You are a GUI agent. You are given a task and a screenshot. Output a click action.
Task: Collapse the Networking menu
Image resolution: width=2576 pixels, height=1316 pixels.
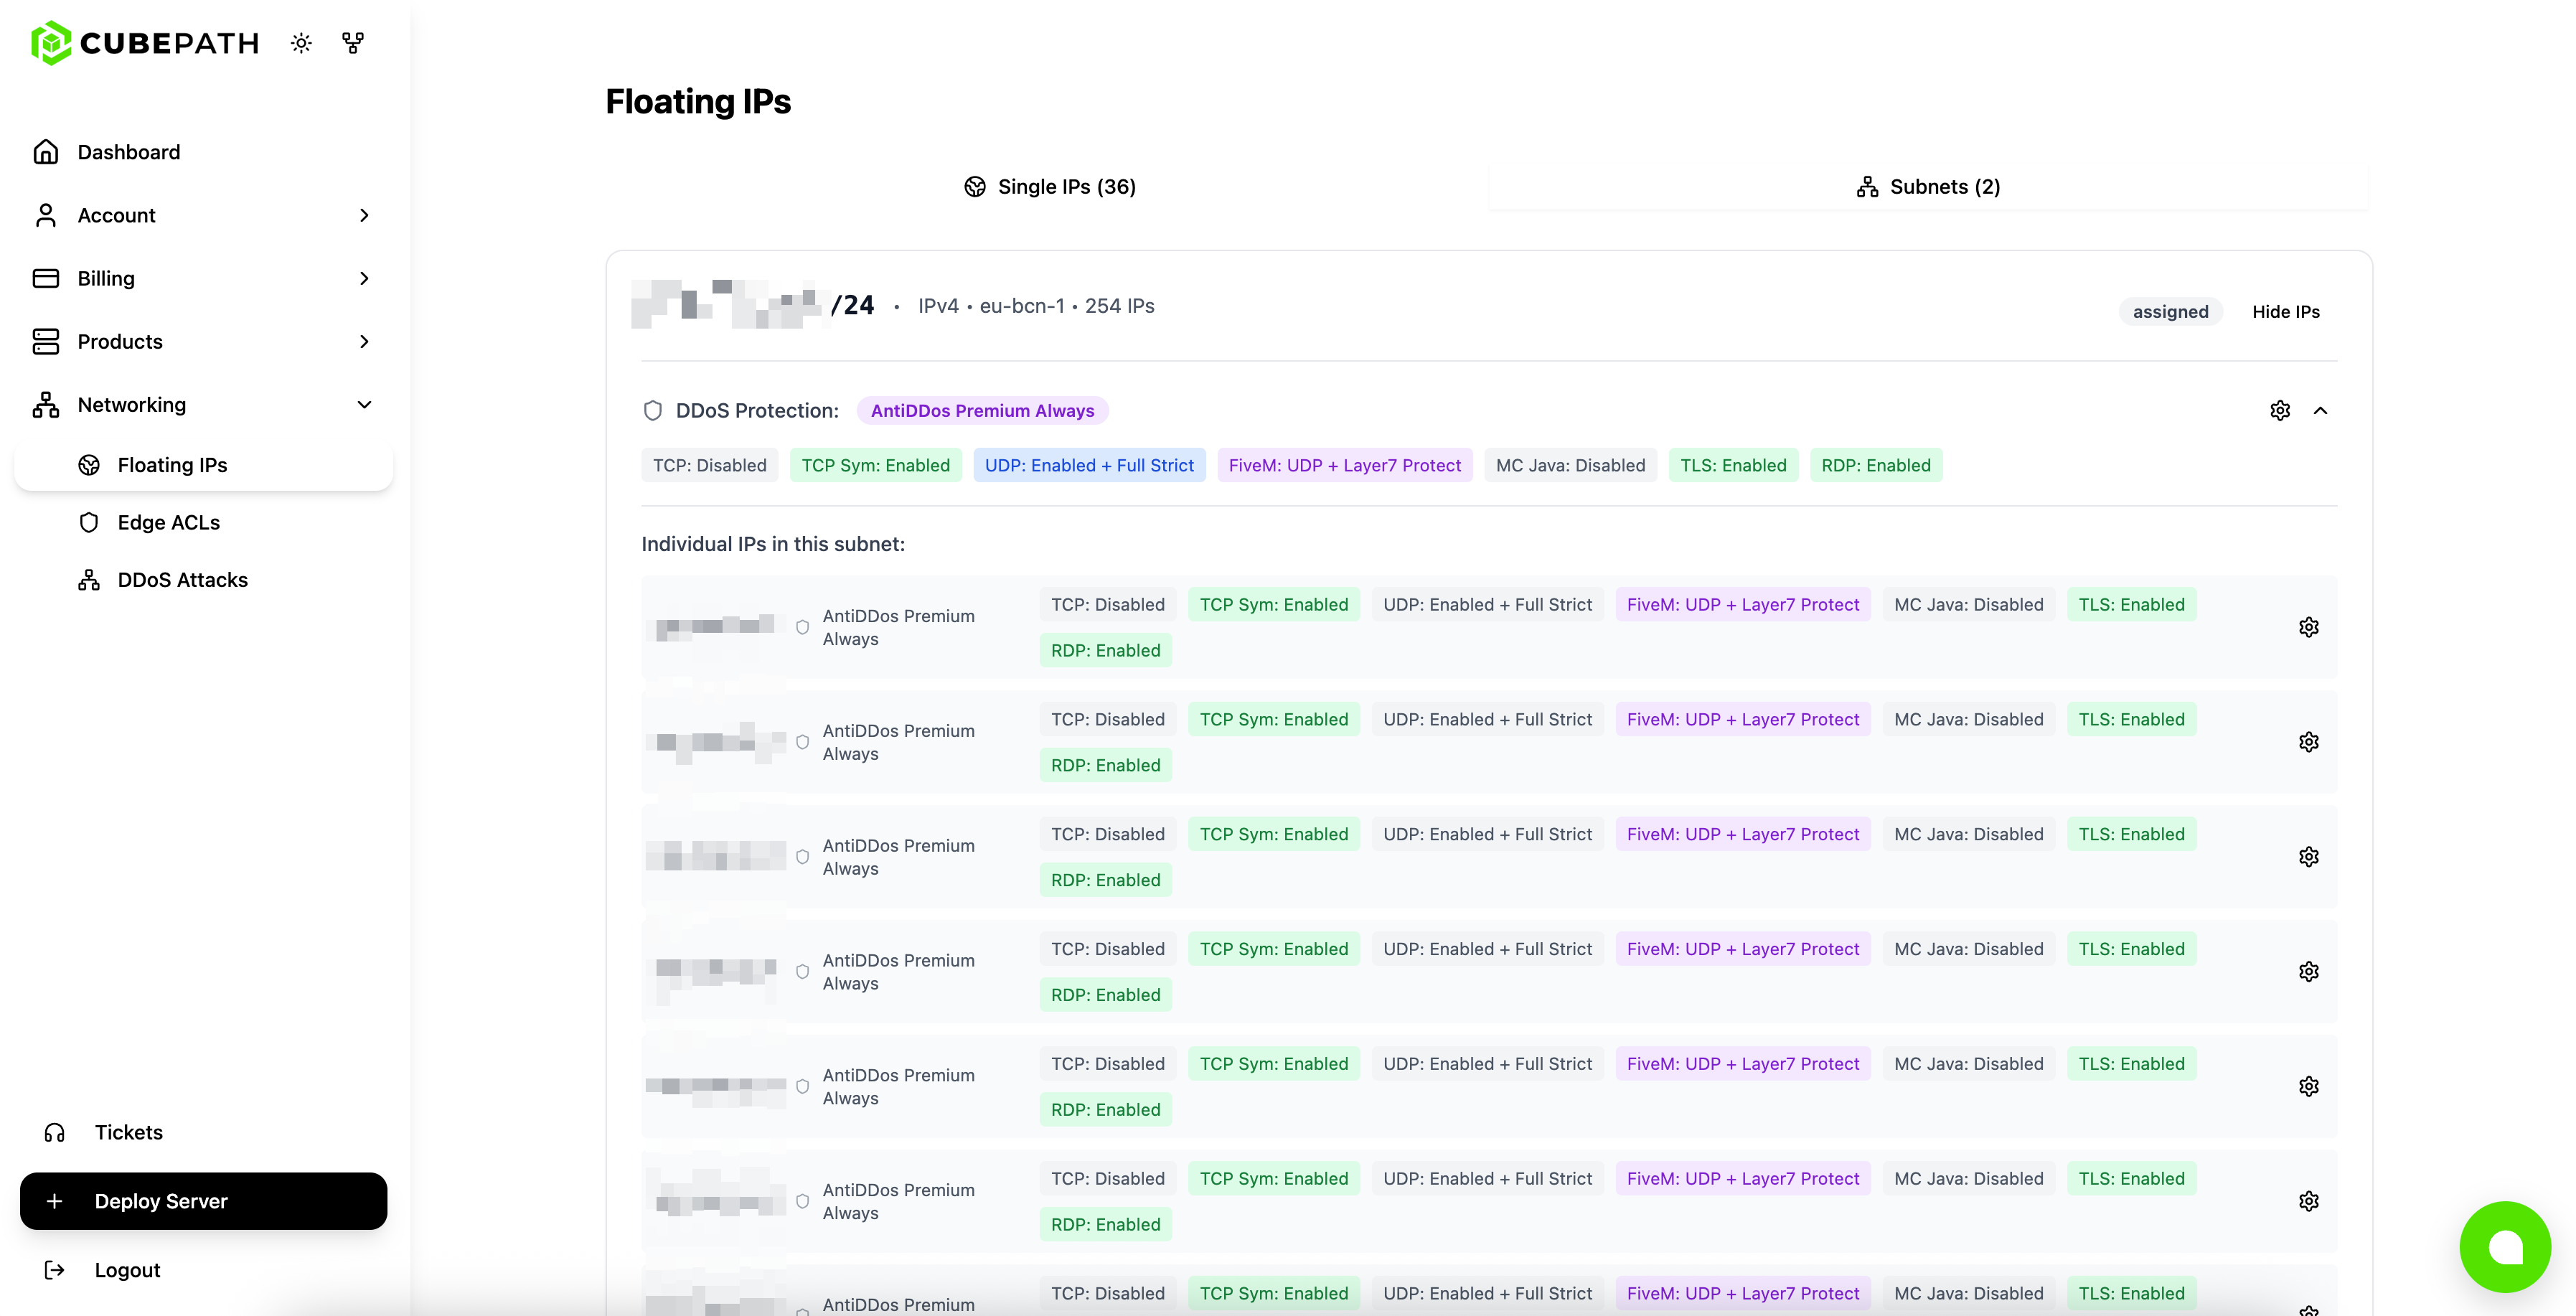(364, 404)
